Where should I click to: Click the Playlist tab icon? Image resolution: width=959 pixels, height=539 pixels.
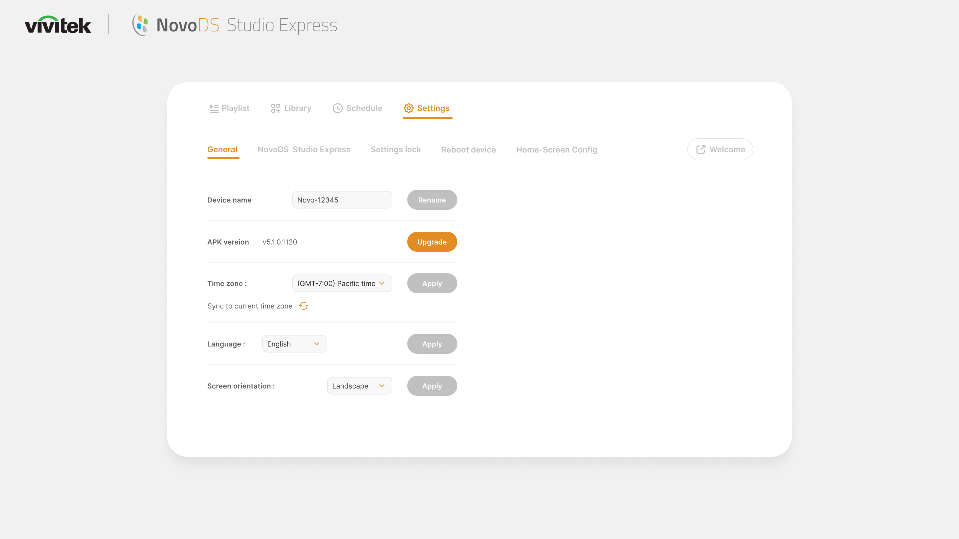(214, 108)
